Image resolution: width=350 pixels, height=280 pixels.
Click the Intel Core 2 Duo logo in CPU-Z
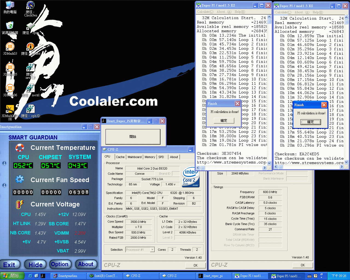191,176
